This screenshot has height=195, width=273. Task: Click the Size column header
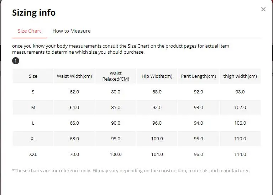33,76
